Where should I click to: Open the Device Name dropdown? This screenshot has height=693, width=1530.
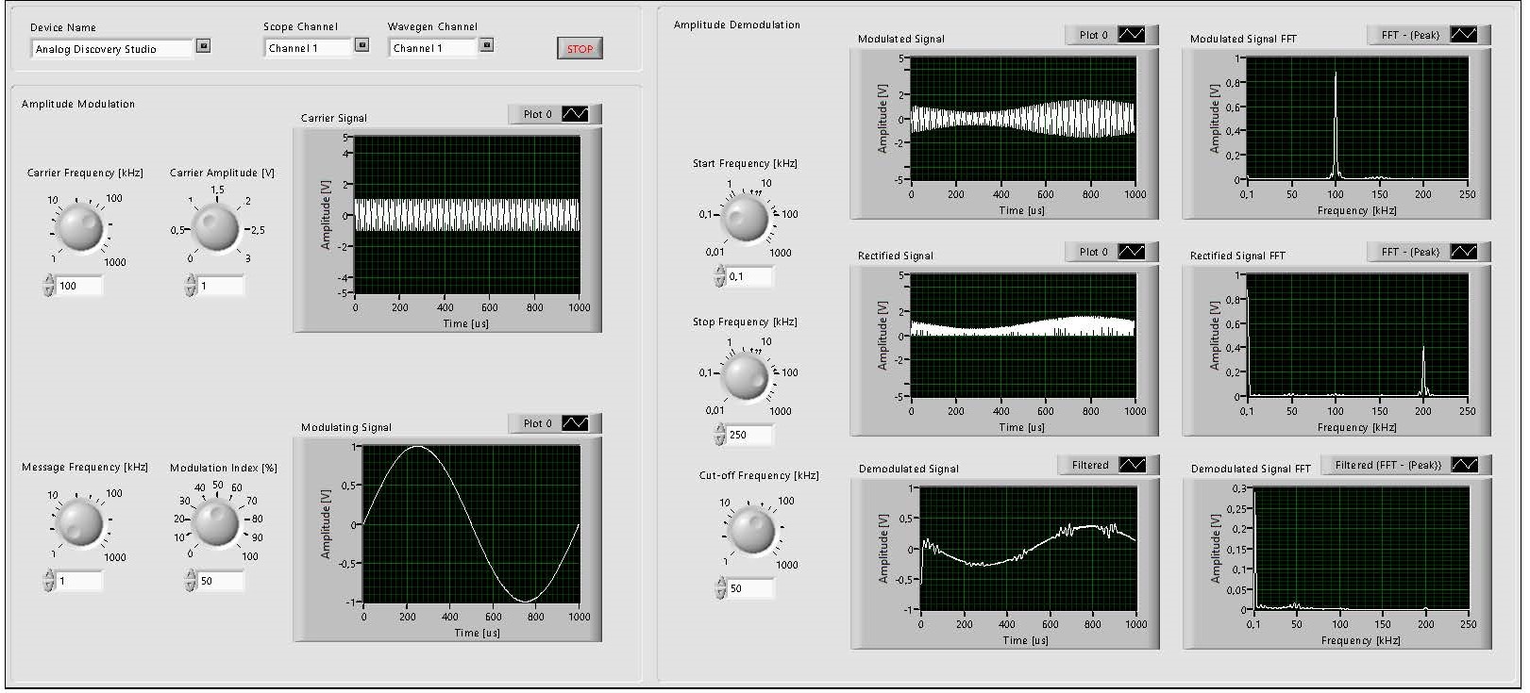click(203, 45)
